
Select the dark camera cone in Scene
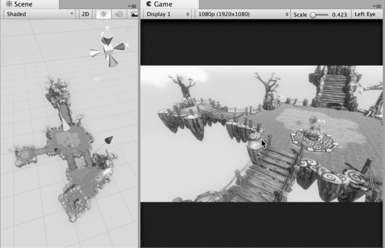coord(109,140)
